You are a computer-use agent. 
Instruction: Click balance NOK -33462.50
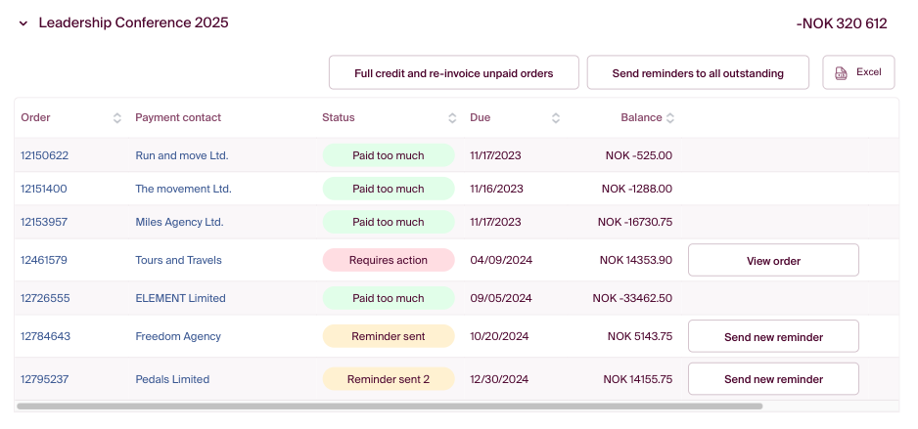pyautogui.click(x=632, y=298)
